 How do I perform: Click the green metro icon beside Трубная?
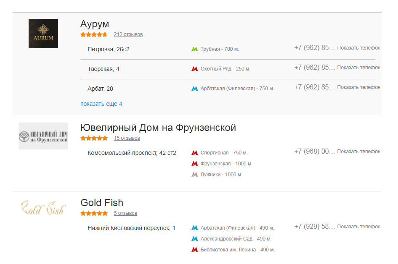point(194,49)
